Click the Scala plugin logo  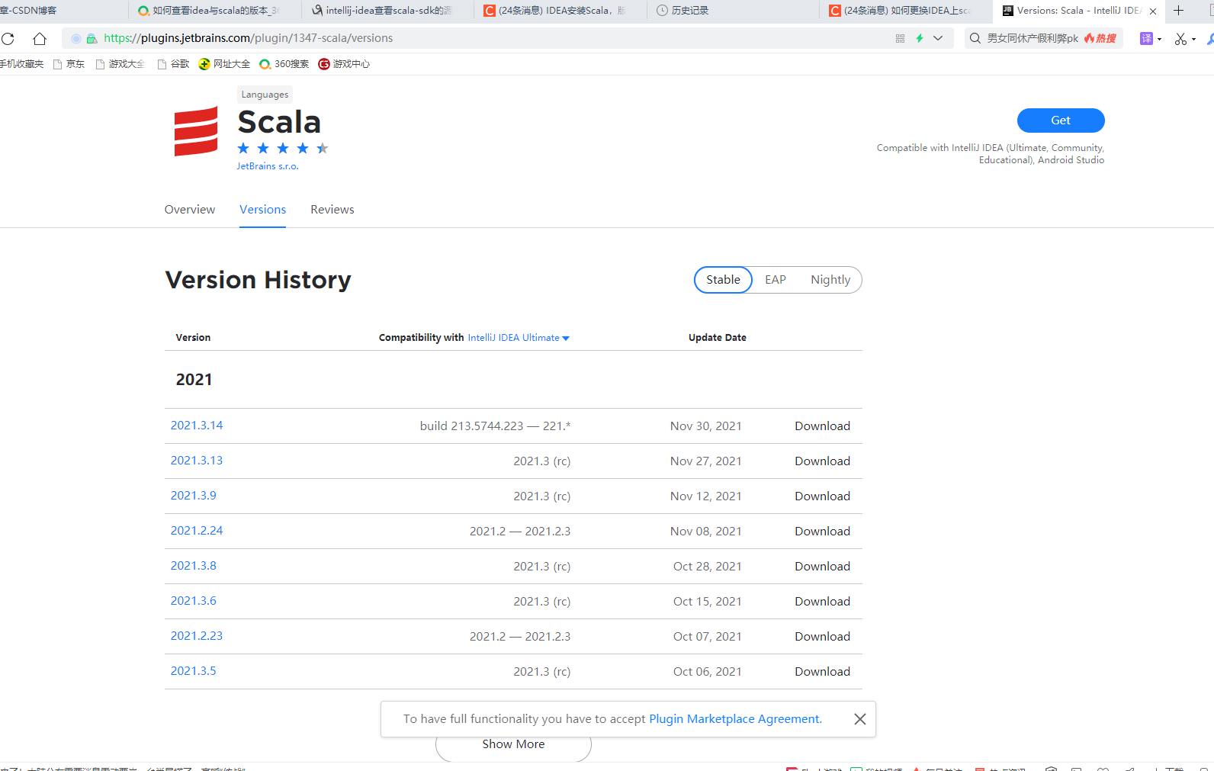click(196, 131)
